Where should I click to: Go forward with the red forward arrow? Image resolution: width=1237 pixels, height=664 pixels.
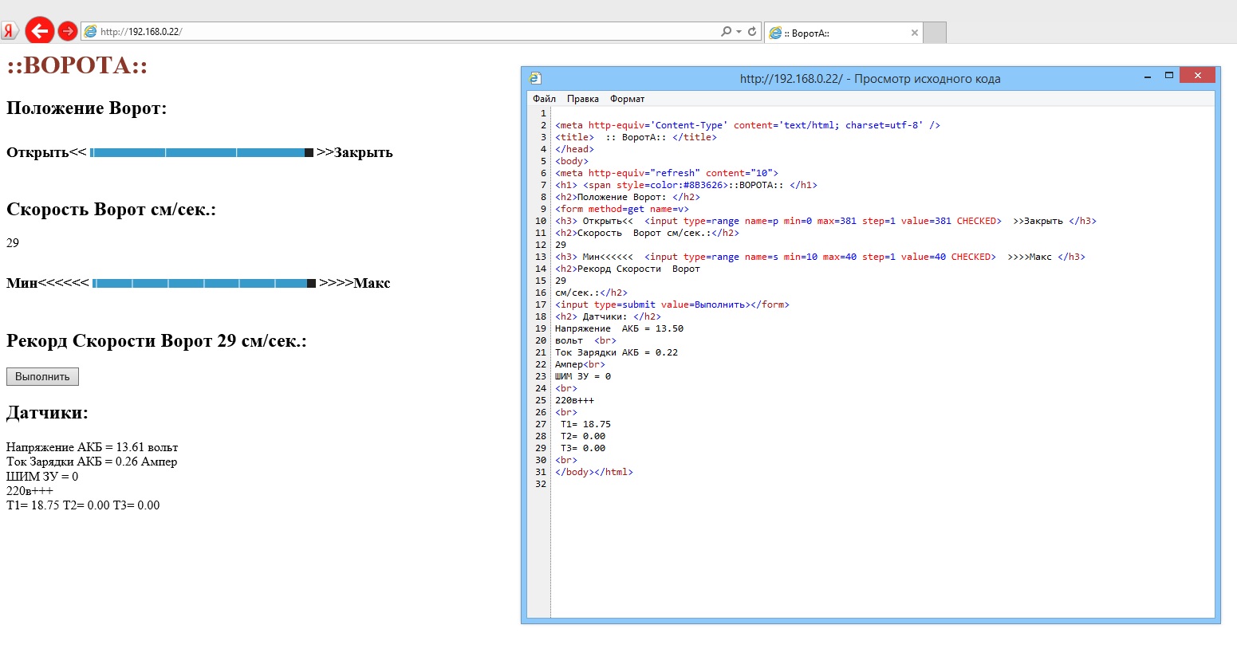(x=68, y=31)
